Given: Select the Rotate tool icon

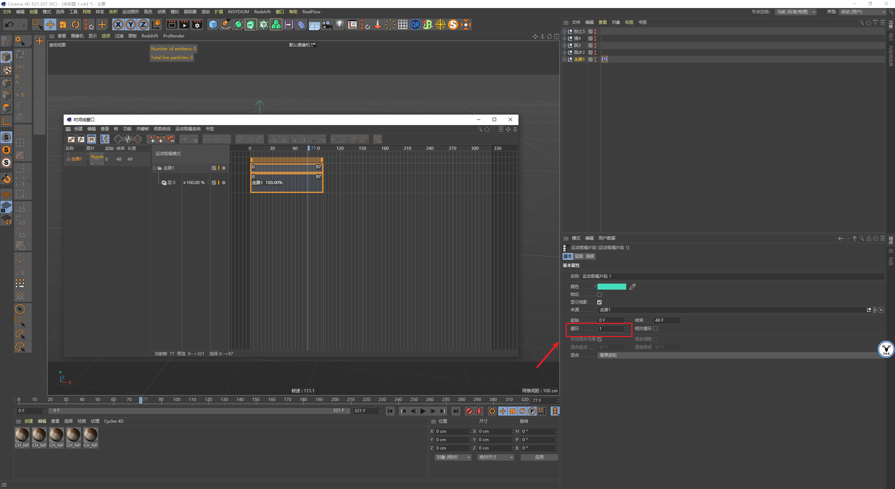Looking at the screenshot, I should coord(76,24).
